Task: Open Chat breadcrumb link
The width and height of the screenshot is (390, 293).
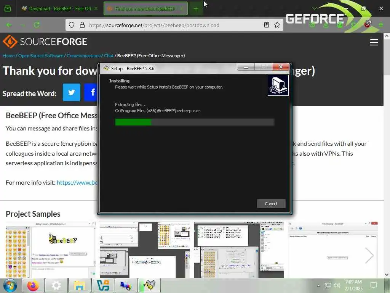Action: tap(109, 56)
